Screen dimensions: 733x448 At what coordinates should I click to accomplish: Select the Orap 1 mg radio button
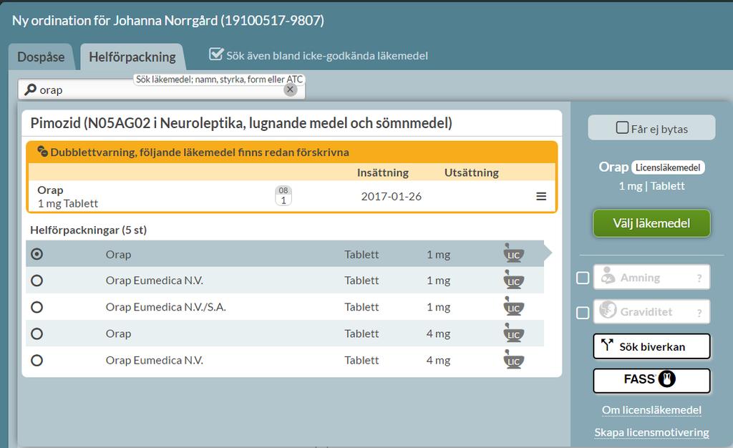(37, 253)
